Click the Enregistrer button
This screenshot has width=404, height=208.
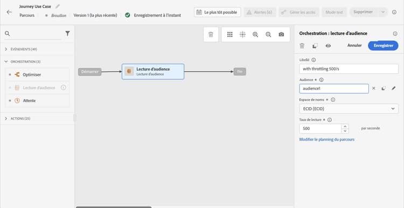click(384, 46)
